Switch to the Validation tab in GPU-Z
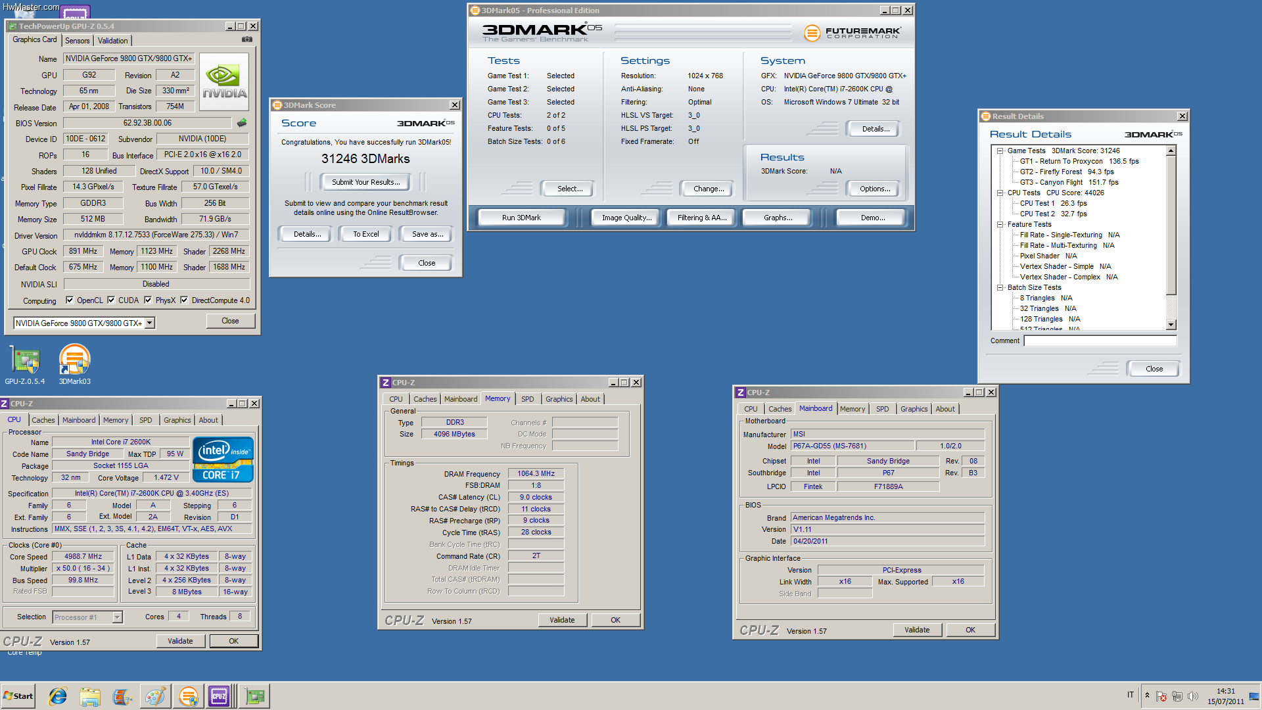 tap(113, 41)
